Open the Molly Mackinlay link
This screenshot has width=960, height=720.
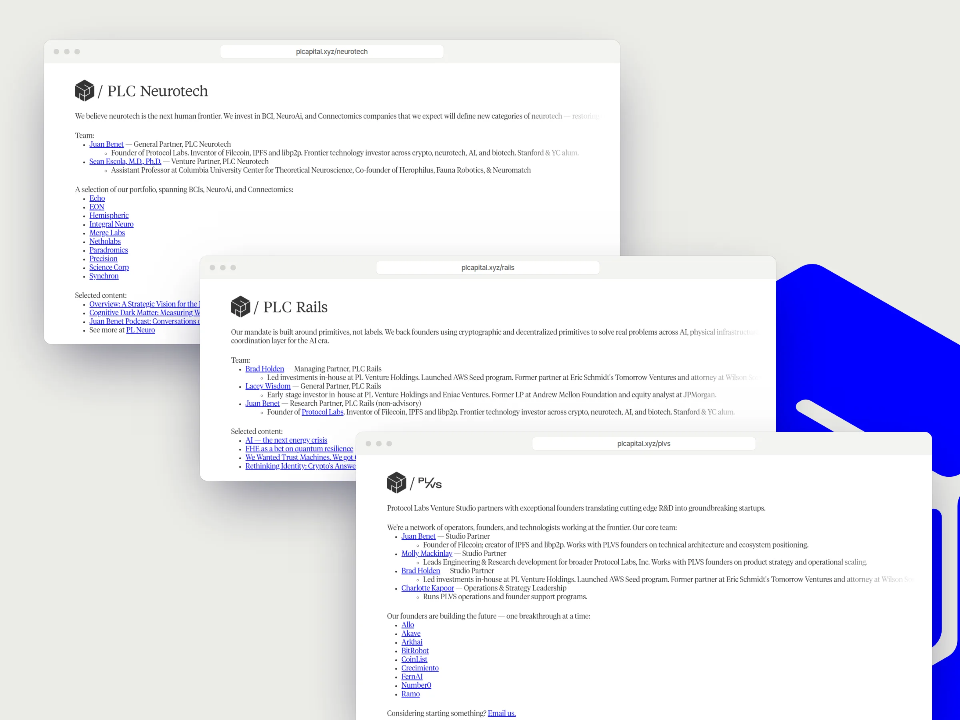point(427,554)
